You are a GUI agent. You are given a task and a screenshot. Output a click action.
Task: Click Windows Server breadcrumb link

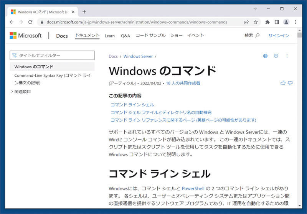pos(138,56)
